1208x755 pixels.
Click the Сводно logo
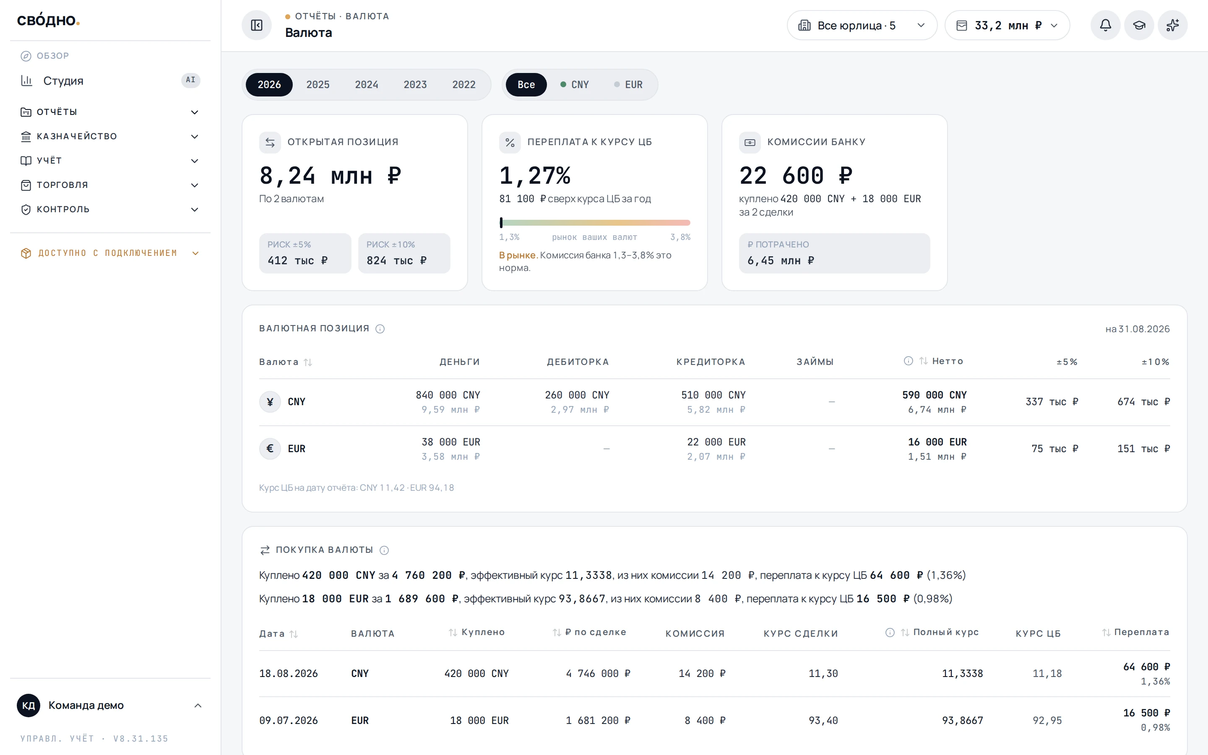[48, 20]
